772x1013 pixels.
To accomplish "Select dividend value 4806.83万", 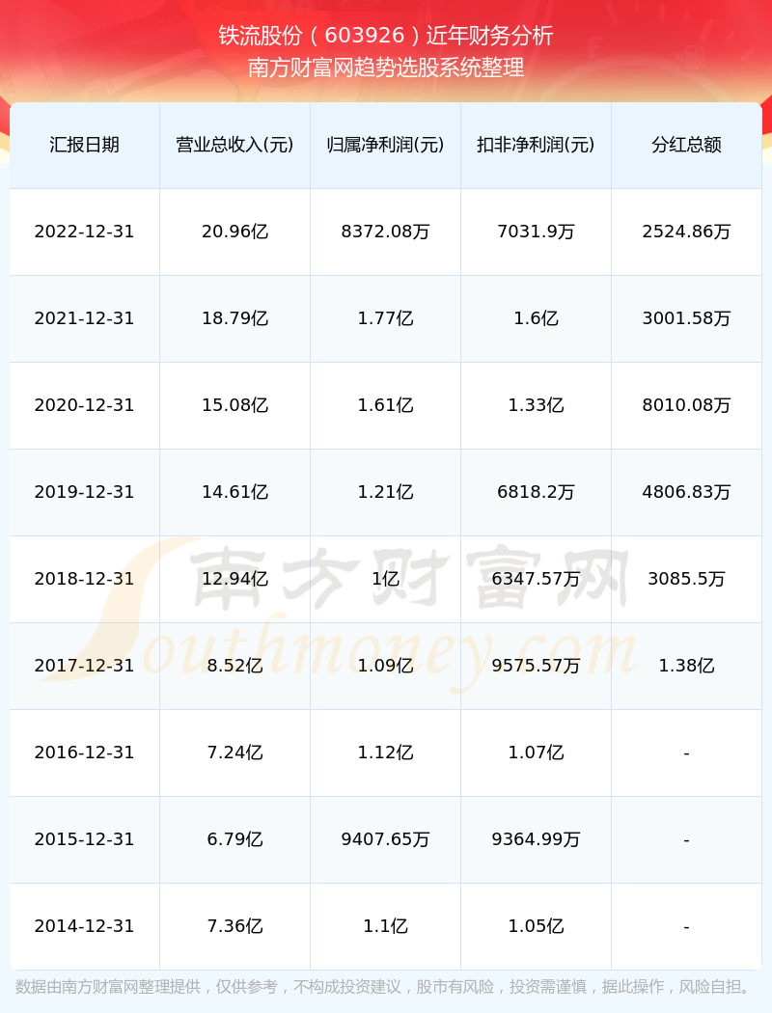I will 687,492.
